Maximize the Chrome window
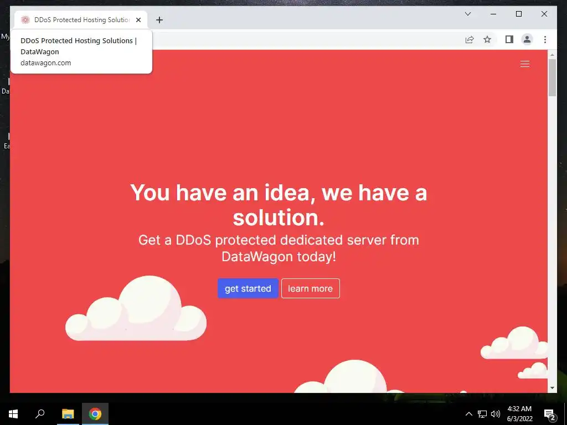The image size is (567, 425). (x=518, y=14)
